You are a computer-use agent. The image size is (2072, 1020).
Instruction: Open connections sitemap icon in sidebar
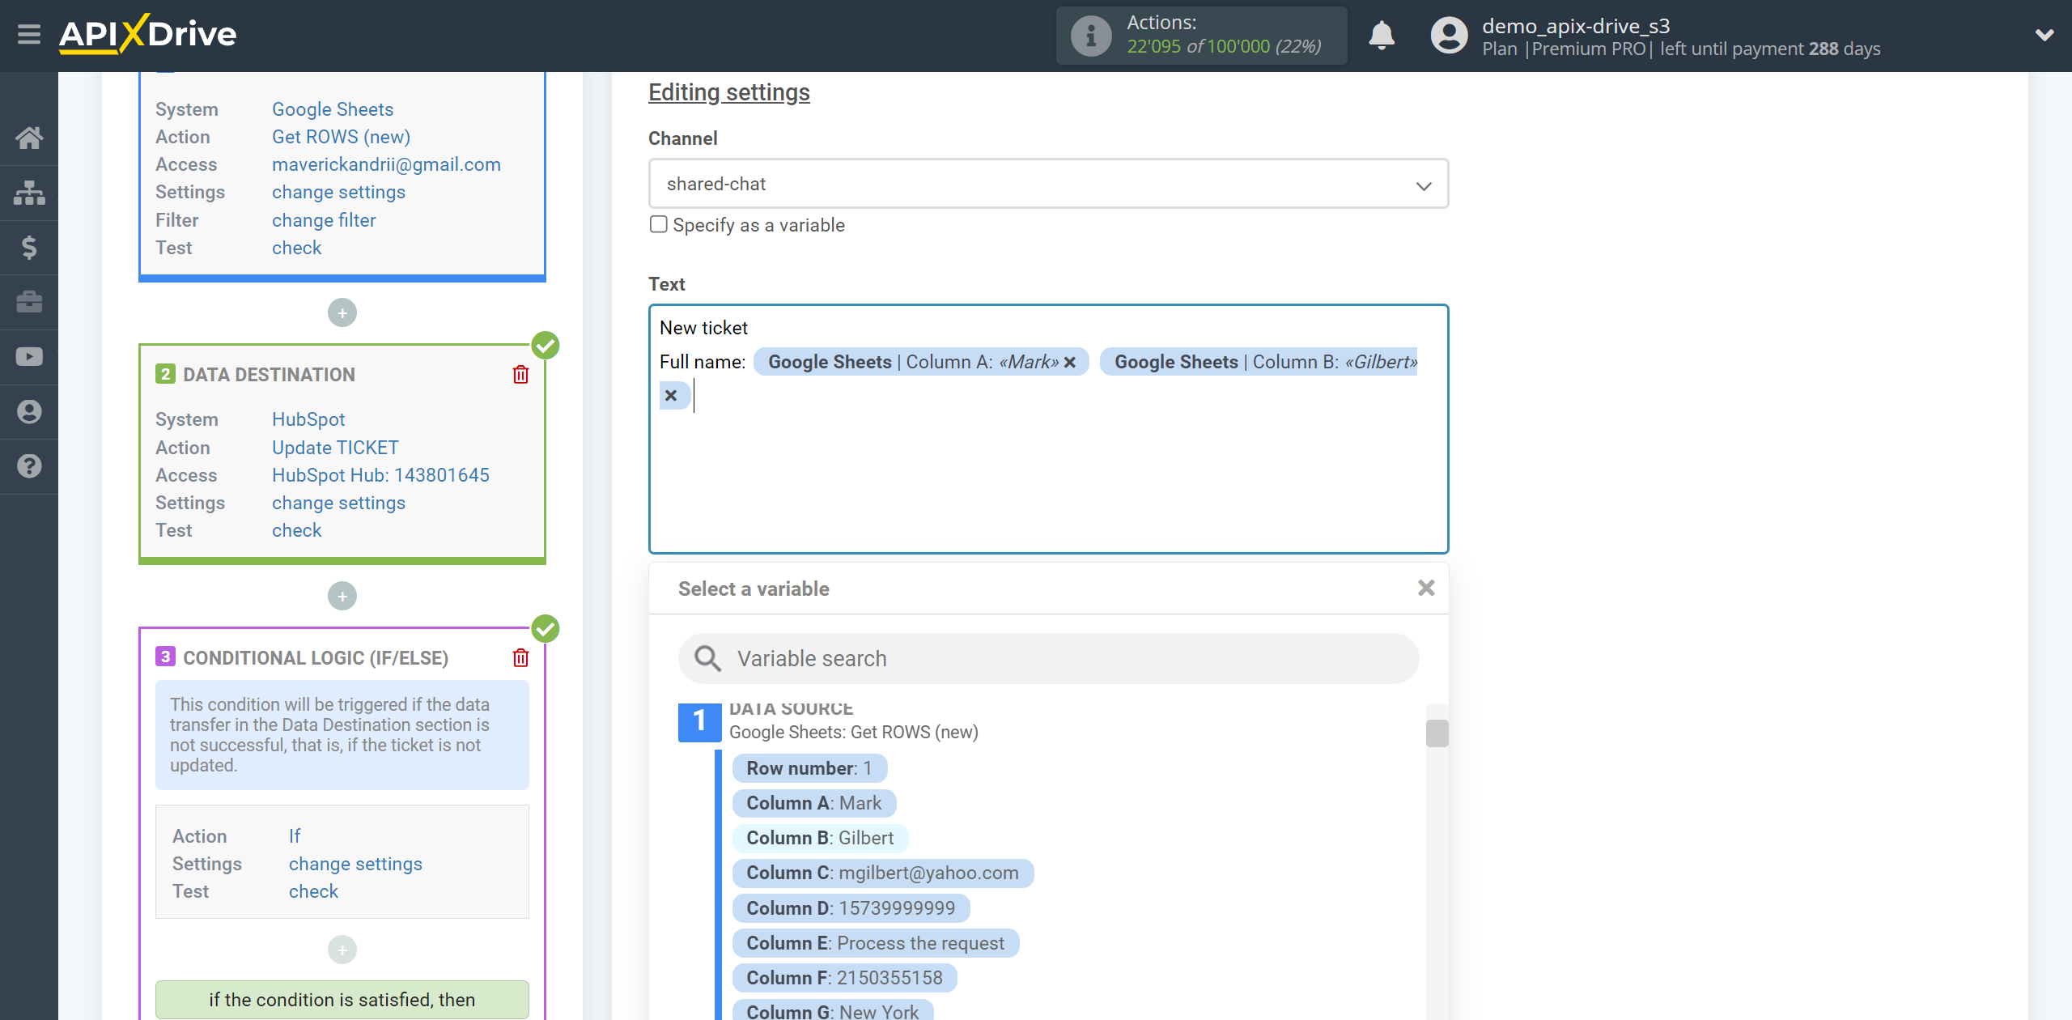(x=29, y=193)
